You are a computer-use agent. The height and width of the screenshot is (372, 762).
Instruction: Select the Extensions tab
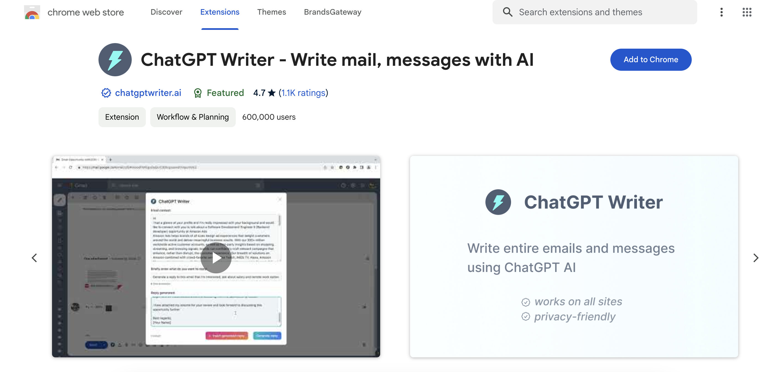coord(220,12)
